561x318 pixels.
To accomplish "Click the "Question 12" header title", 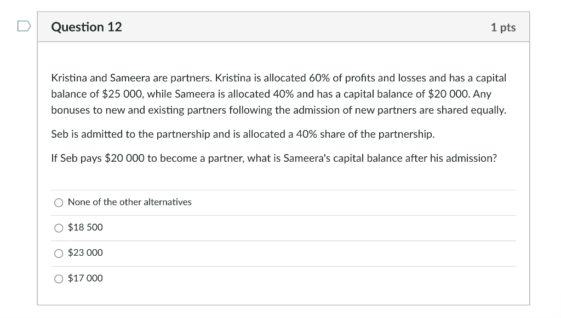I will tap(87, 27).
